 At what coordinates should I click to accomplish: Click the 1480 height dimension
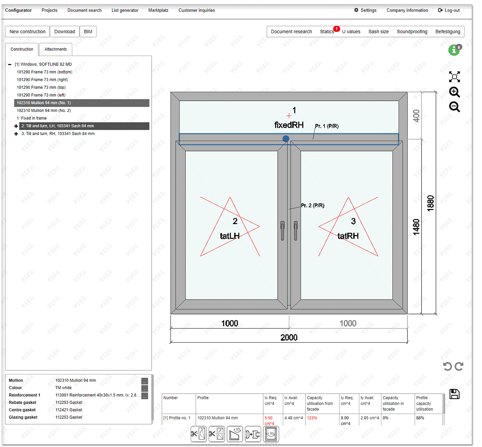coord(416,227)
